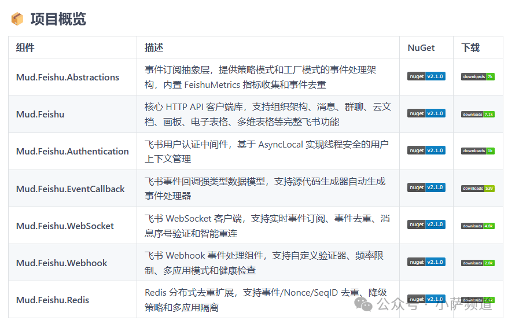Open nuget badge for Mud.Feishu.WebSocket

pos(426,224)
